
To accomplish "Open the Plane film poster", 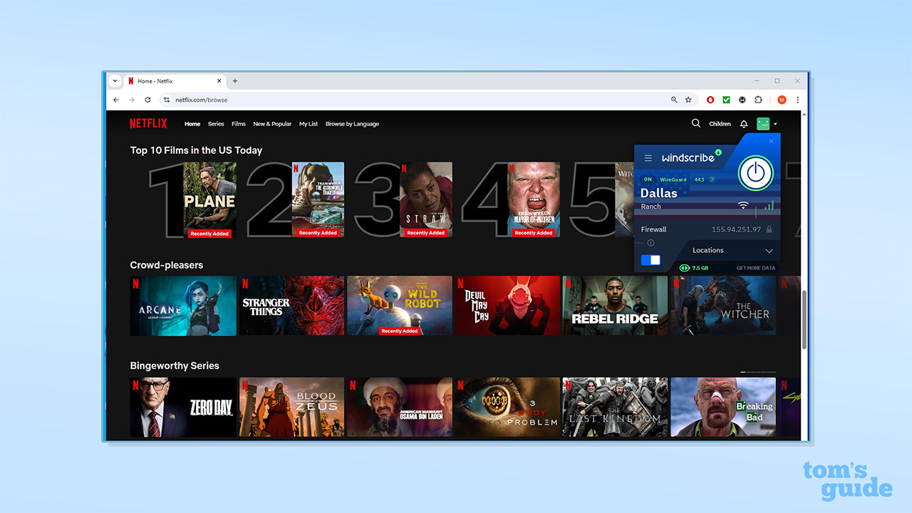I will [209, 199].
